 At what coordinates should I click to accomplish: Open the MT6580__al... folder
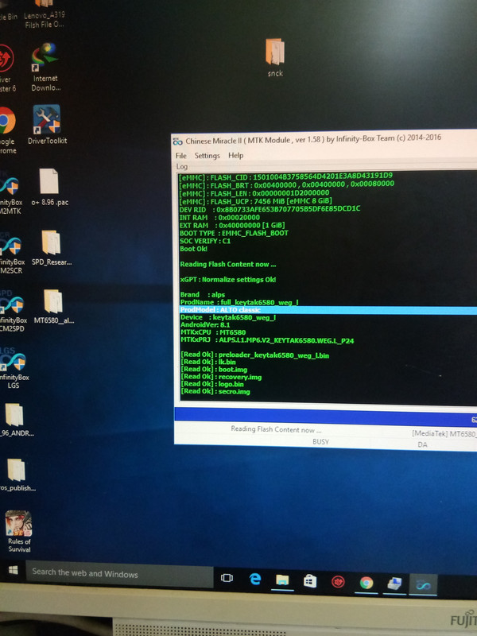coord(53,307)
